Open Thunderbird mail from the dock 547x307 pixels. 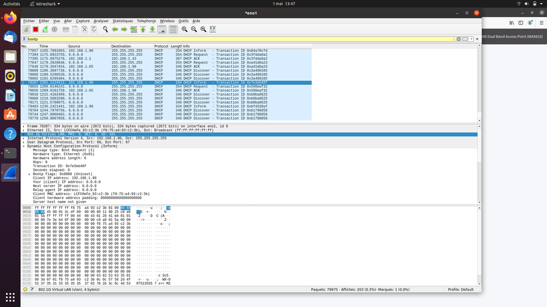10,37
